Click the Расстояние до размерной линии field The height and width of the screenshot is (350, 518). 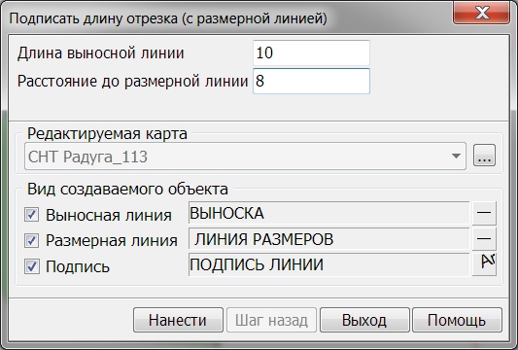(x=311, y=82)
